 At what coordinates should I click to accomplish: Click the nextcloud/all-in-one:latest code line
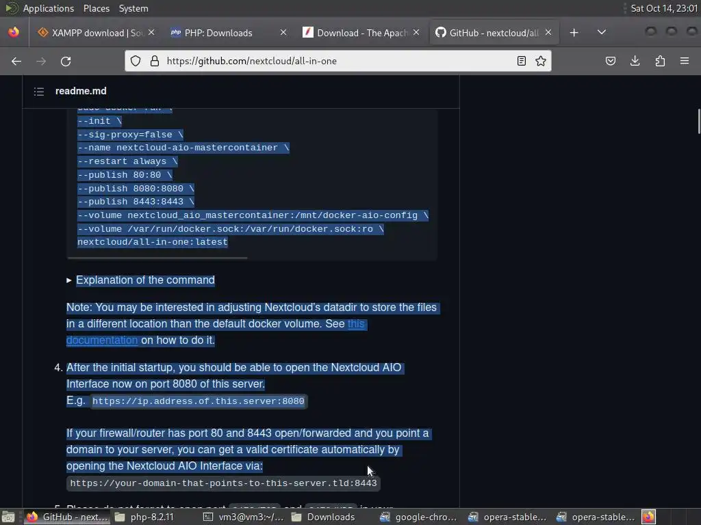coord(153,242)
